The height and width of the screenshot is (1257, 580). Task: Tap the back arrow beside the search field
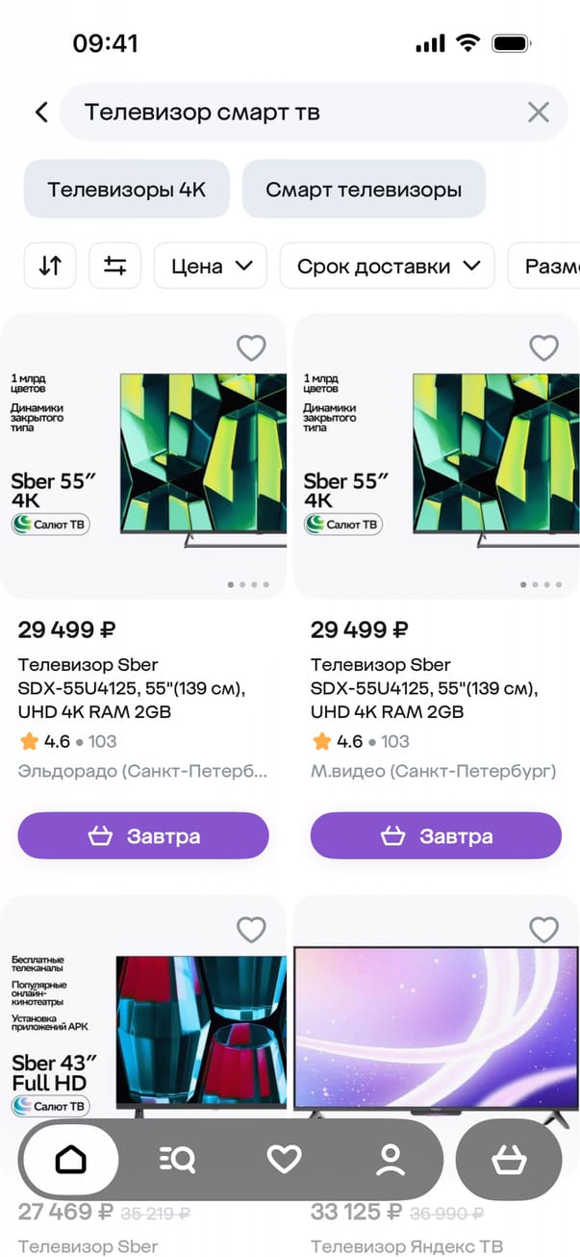click(x=41, y=113)
